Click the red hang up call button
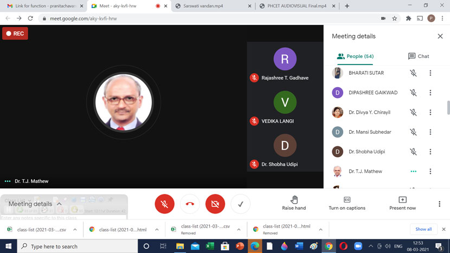 (x=190, y=204)
